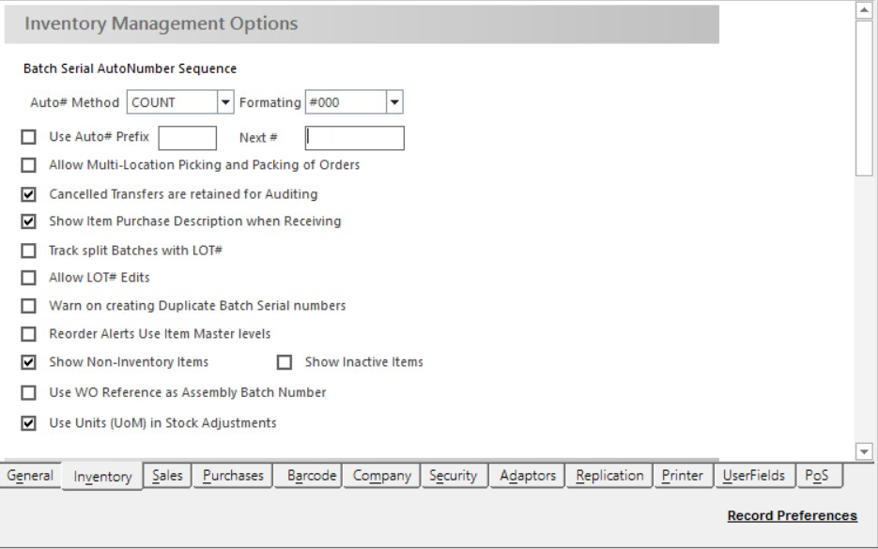
Task: Enable Use Auto# Prefix checkbox
Action: [28, 137]
